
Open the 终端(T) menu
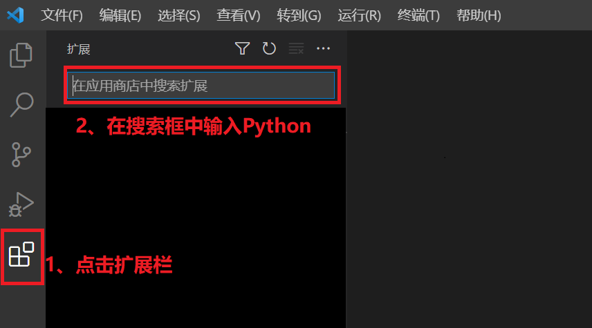418,15
